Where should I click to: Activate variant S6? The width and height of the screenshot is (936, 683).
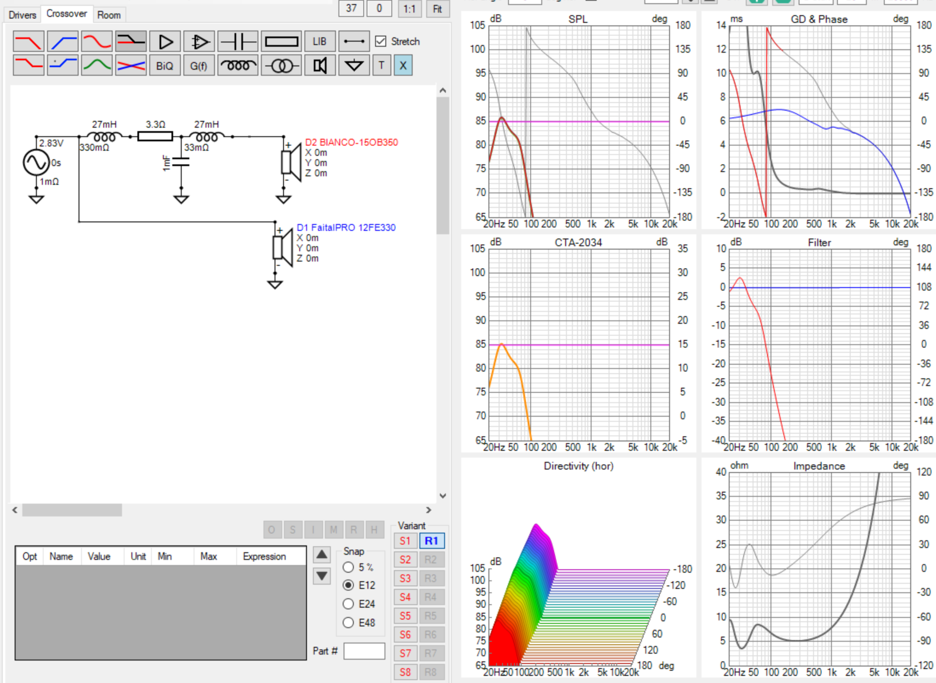[405, 635]
